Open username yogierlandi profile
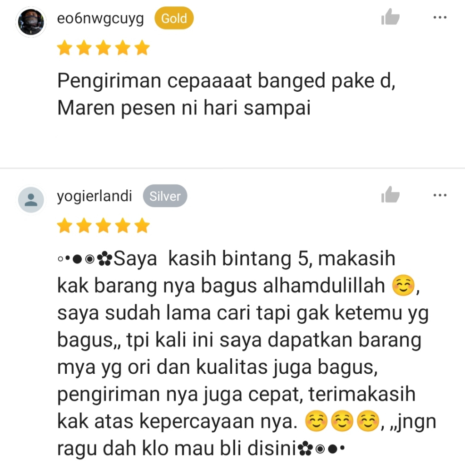Image resolution: width=465 pixels, height=465 pixels. point(94,196)
